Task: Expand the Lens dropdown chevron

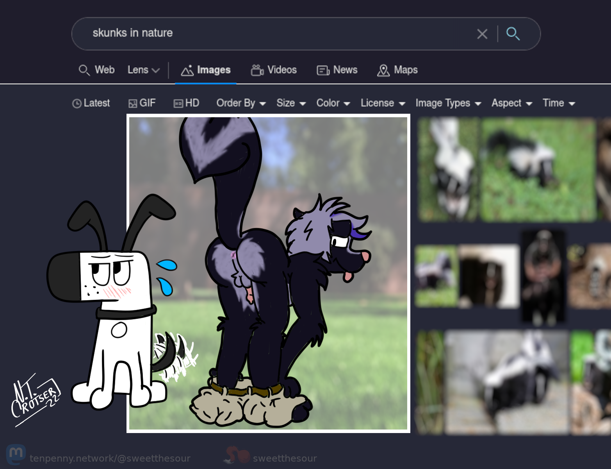Action: [156, 70]
